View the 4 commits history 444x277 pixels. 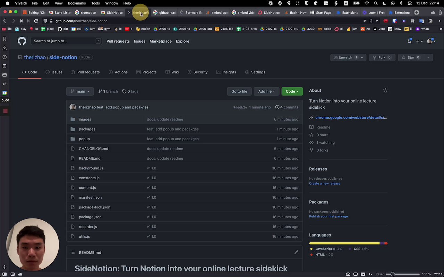[x=287, y=107]
